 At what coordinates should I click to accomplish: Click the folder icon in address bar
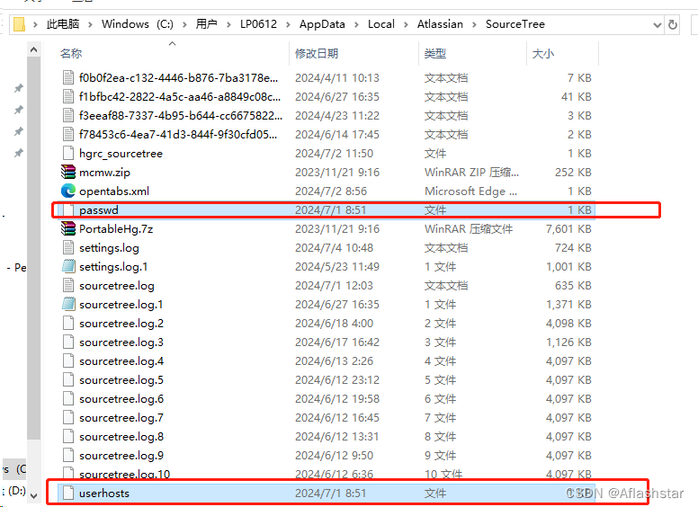pyautogui.click(x=19, y=24)
